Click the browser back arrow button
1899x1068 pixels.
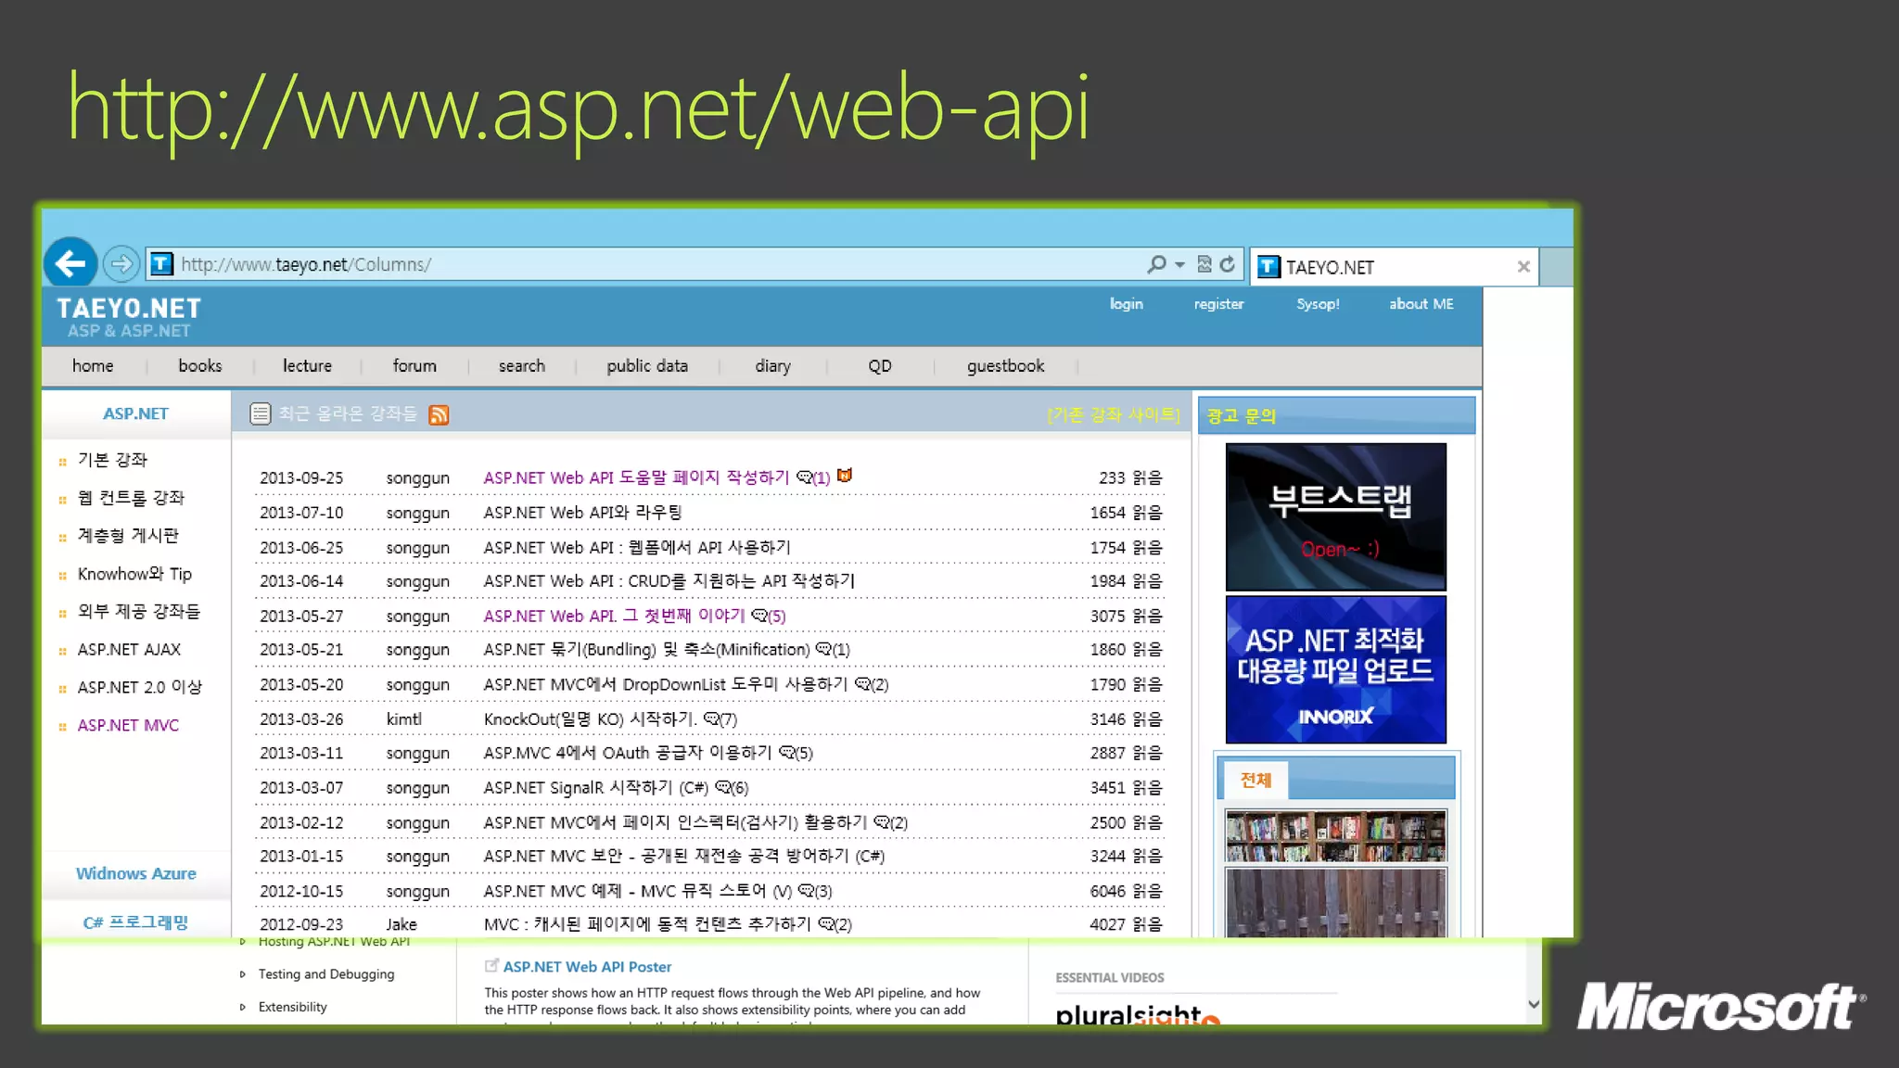(x=70, y=264)
